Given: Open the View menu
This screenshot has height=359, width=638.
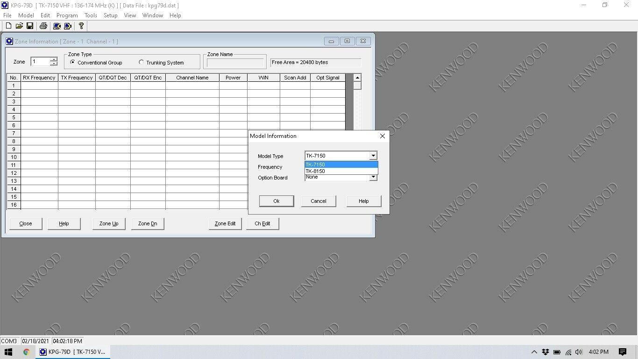Looking at the screenshot, I should 130,15.
